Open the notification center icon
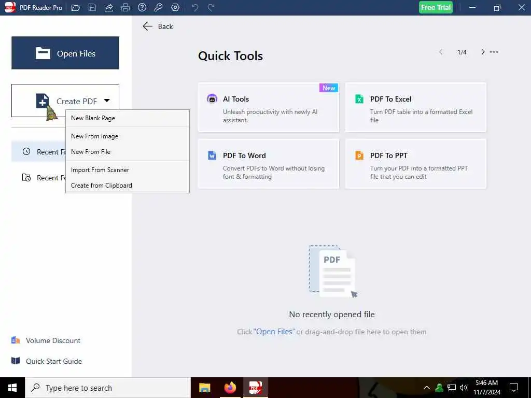 click(514, 388)
